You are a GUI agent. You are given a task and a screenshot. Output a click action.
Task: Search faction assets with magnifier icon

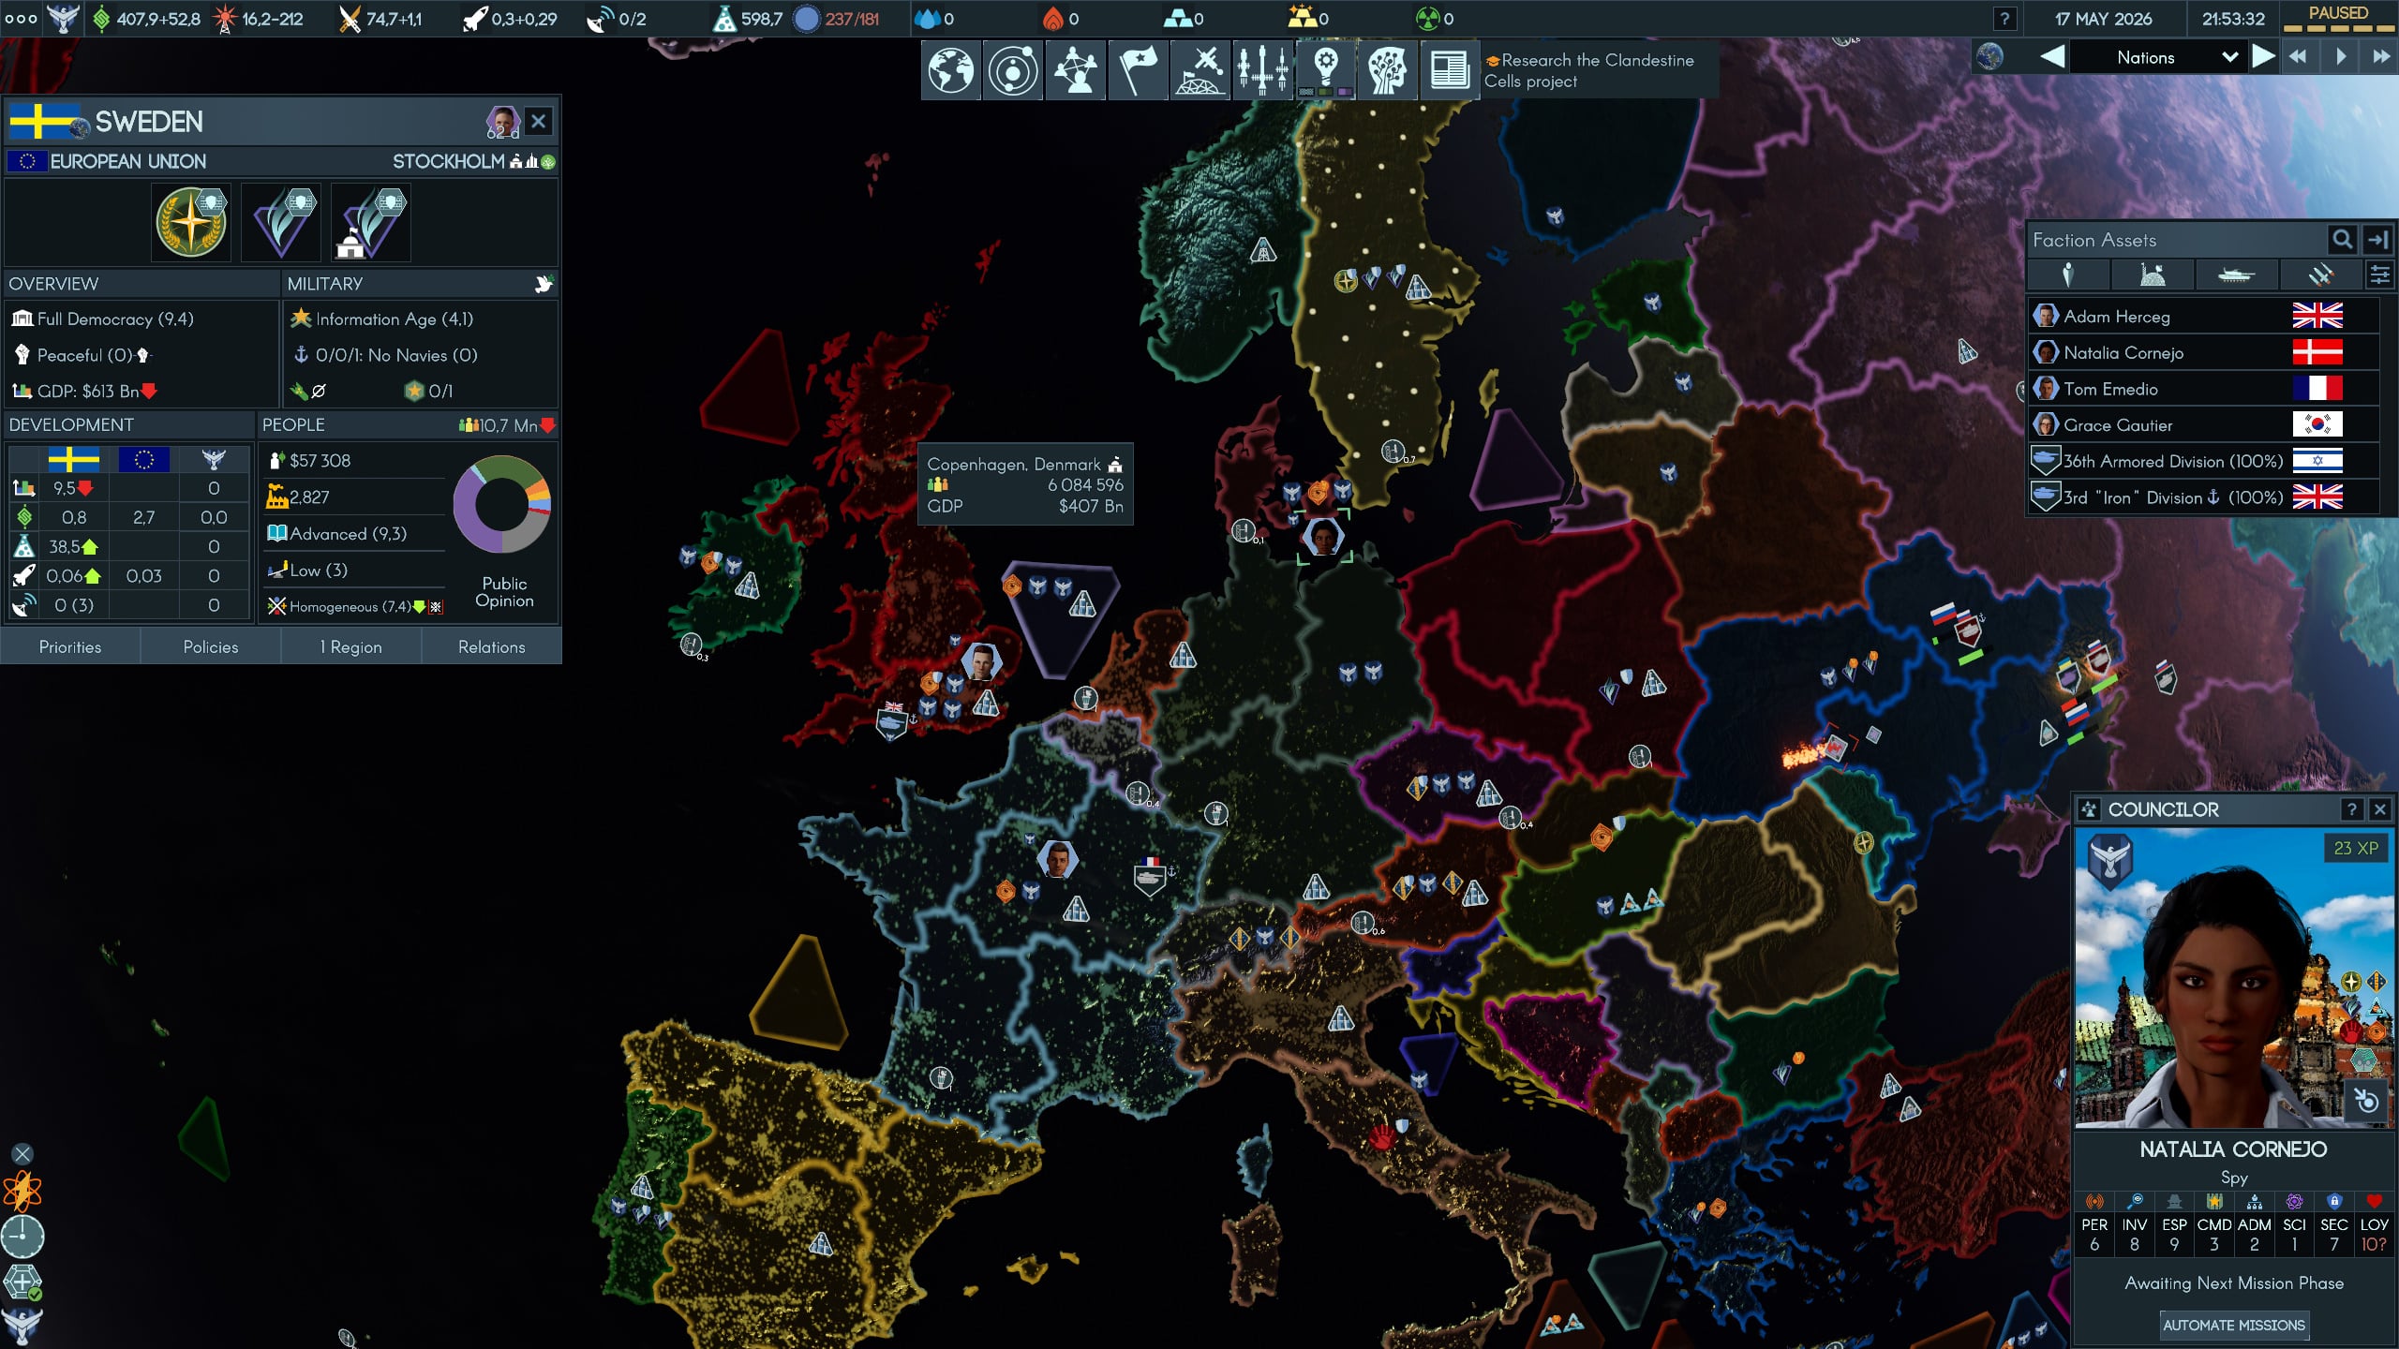(x=2342, y=241)
